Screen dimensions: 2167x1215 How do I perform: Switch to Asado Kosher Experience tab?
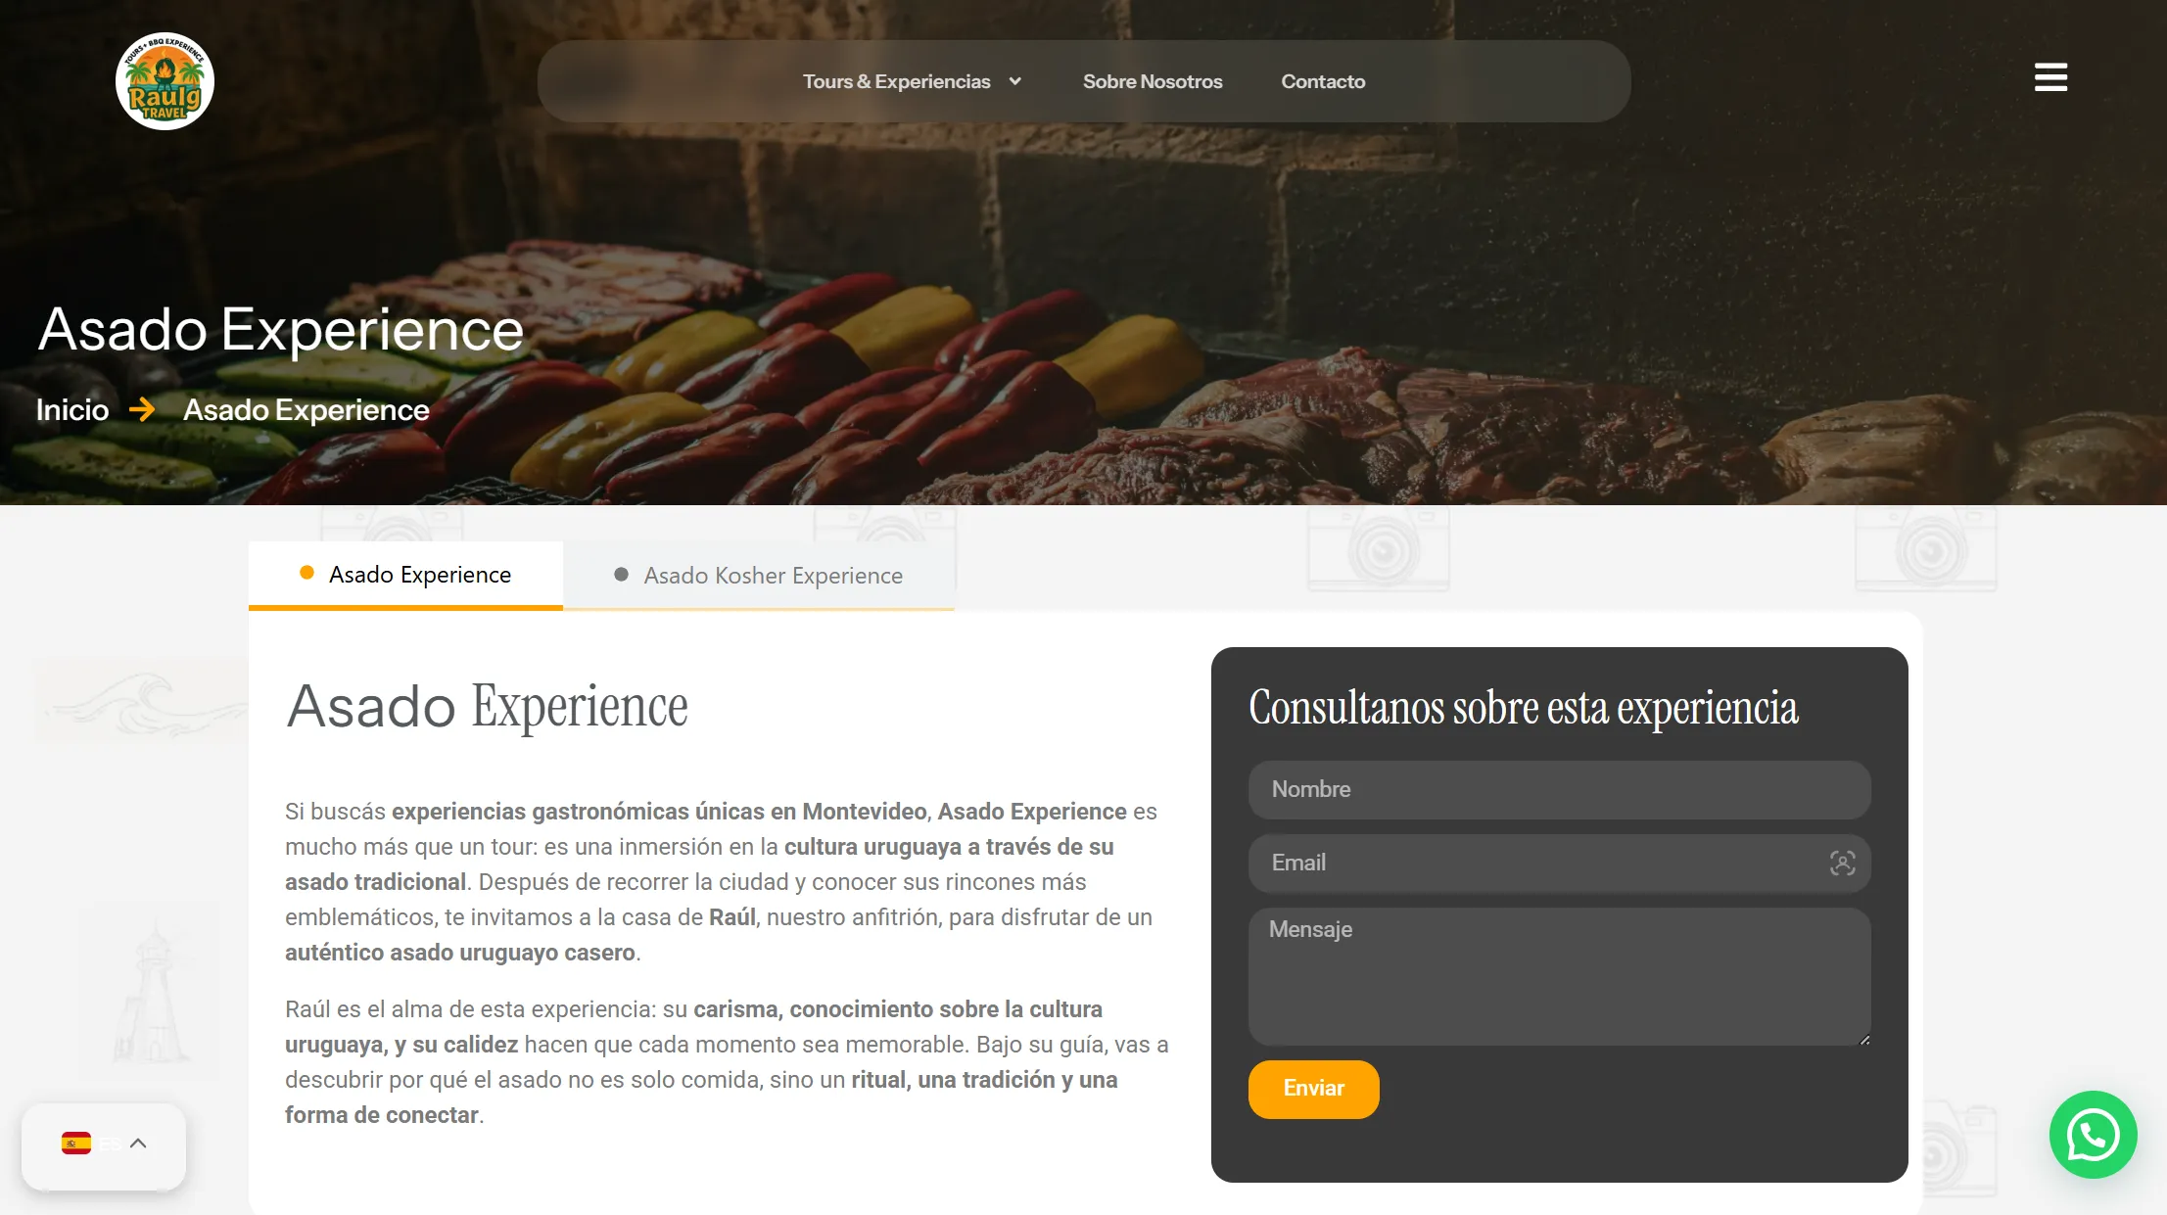coord(759,576)
